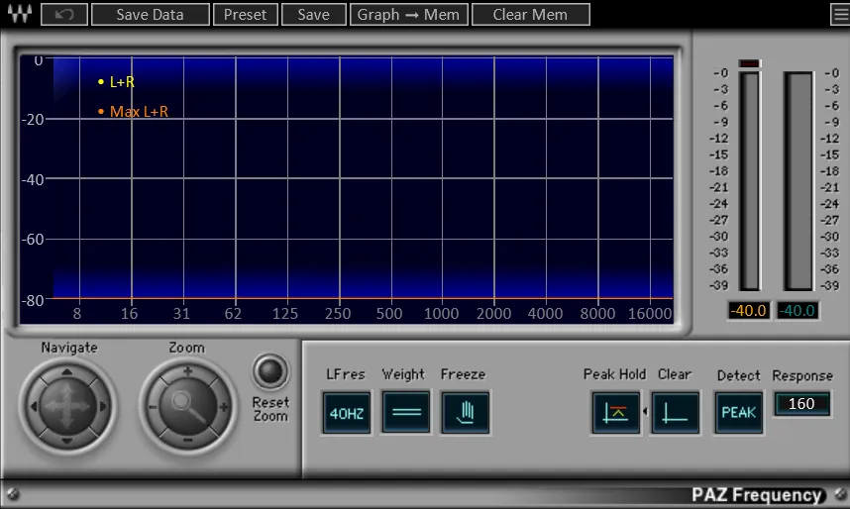Toggle the Weight setting button
The width and height of the screenshot is (850, 509).
pos(406,413)
